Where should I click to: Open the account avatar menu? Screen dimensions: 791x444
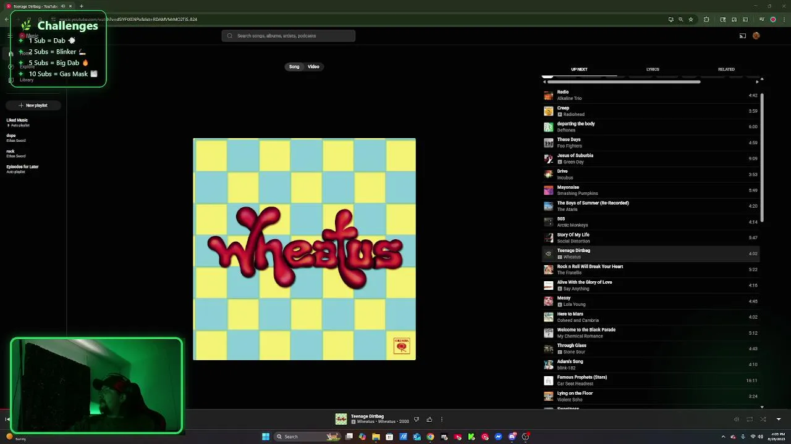pos(756,36)
